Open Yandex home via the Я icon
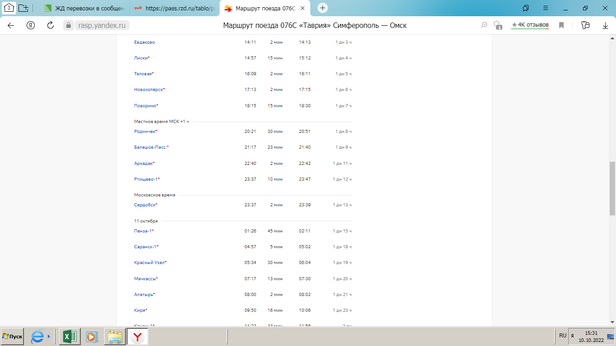Screen dimensions: 616x346 (x=31, y=25)
